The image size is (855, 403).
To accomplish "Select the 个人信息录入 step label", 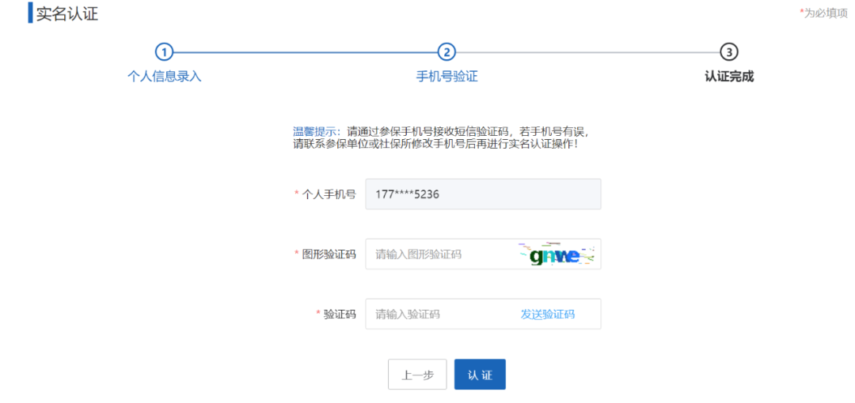I will click(164, 76).
